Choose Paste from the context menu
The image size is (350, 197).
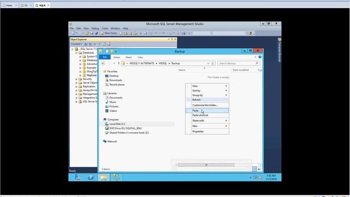pyautogui.click(x=207, y=111)
